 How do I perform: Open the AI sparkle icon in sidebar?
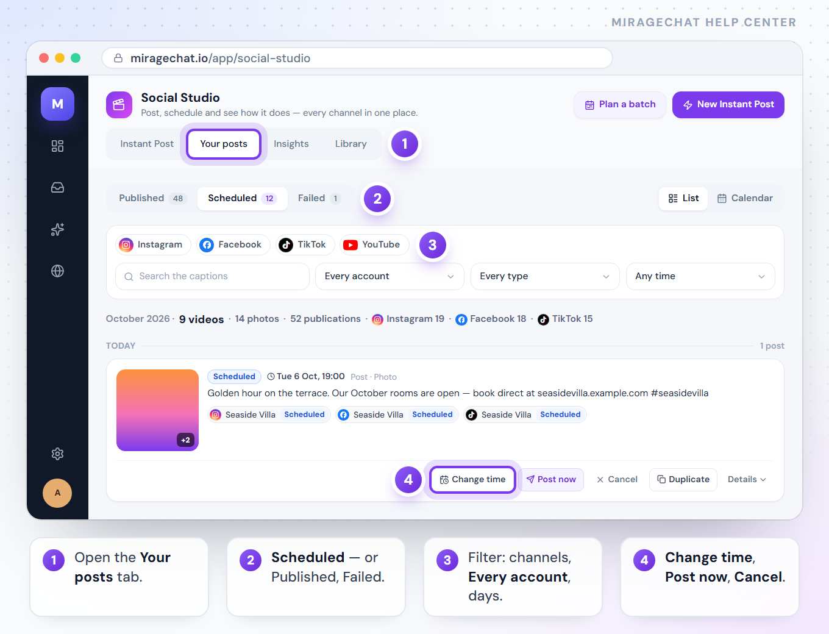(x=57, y=229)
